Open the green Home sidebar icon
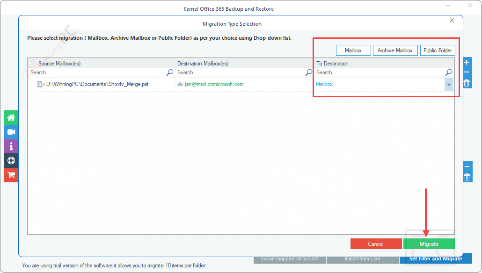Screen dimensions: 482x273 tap(11, 118)
